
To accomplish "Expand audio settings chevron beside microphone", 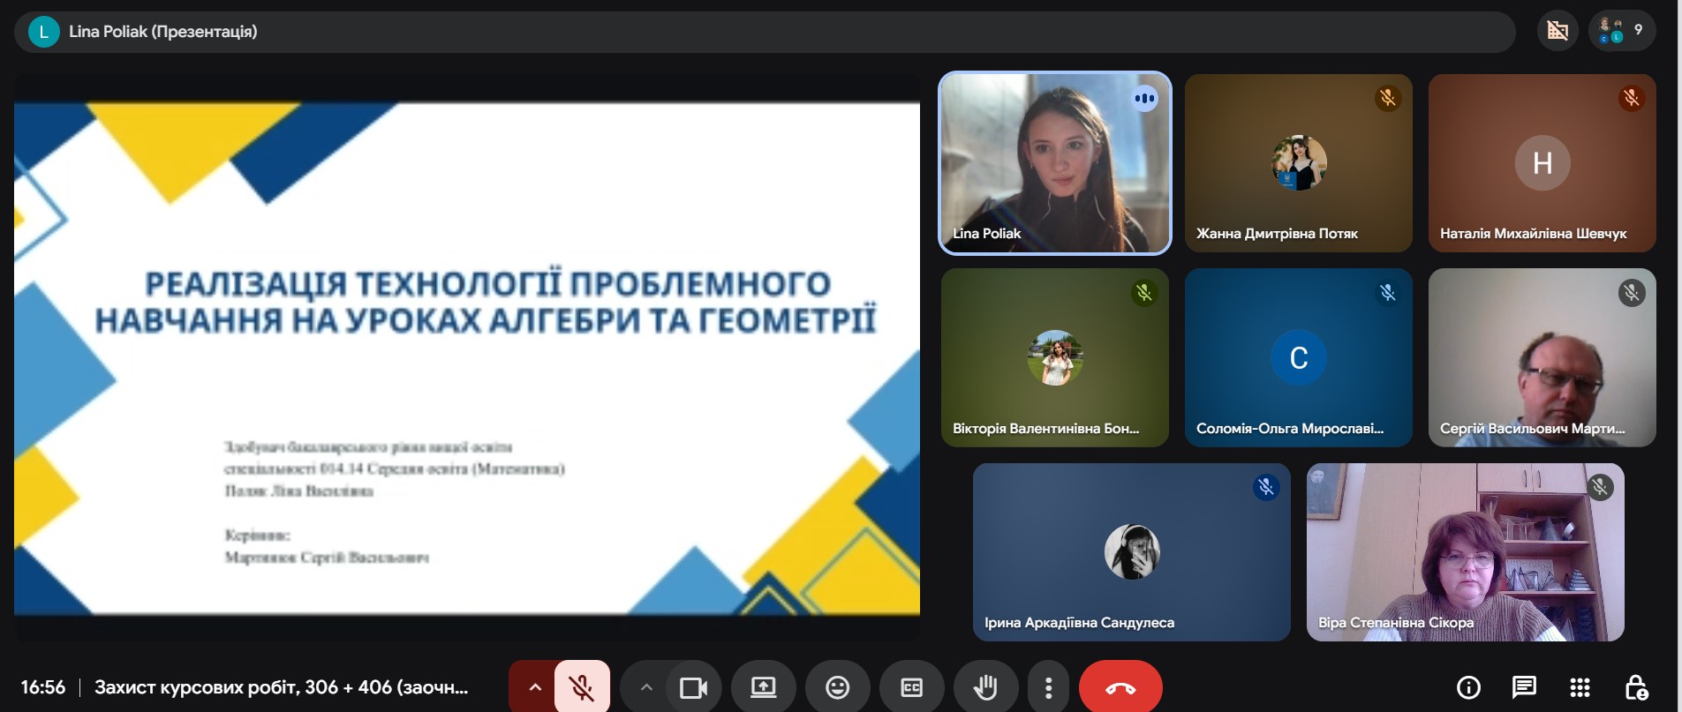I will [534, 686].
